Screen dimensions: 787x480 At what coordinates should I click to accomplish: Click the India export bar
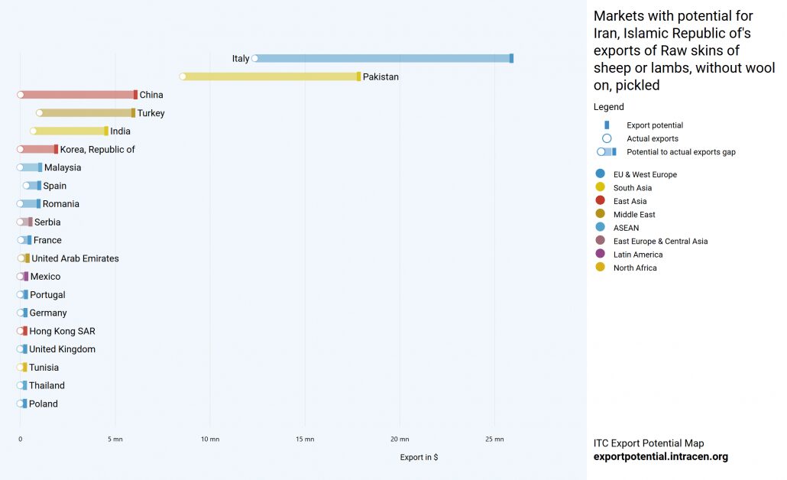click(70, 131)
